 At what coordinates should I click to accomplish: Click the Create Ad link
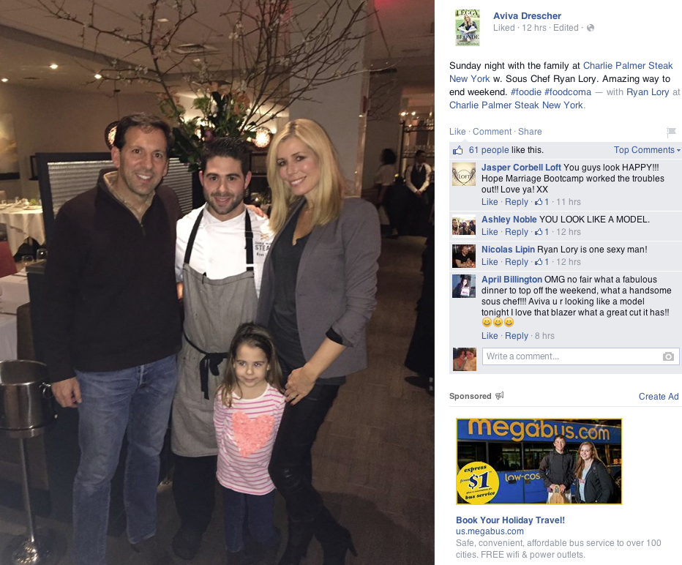(658, 396)
